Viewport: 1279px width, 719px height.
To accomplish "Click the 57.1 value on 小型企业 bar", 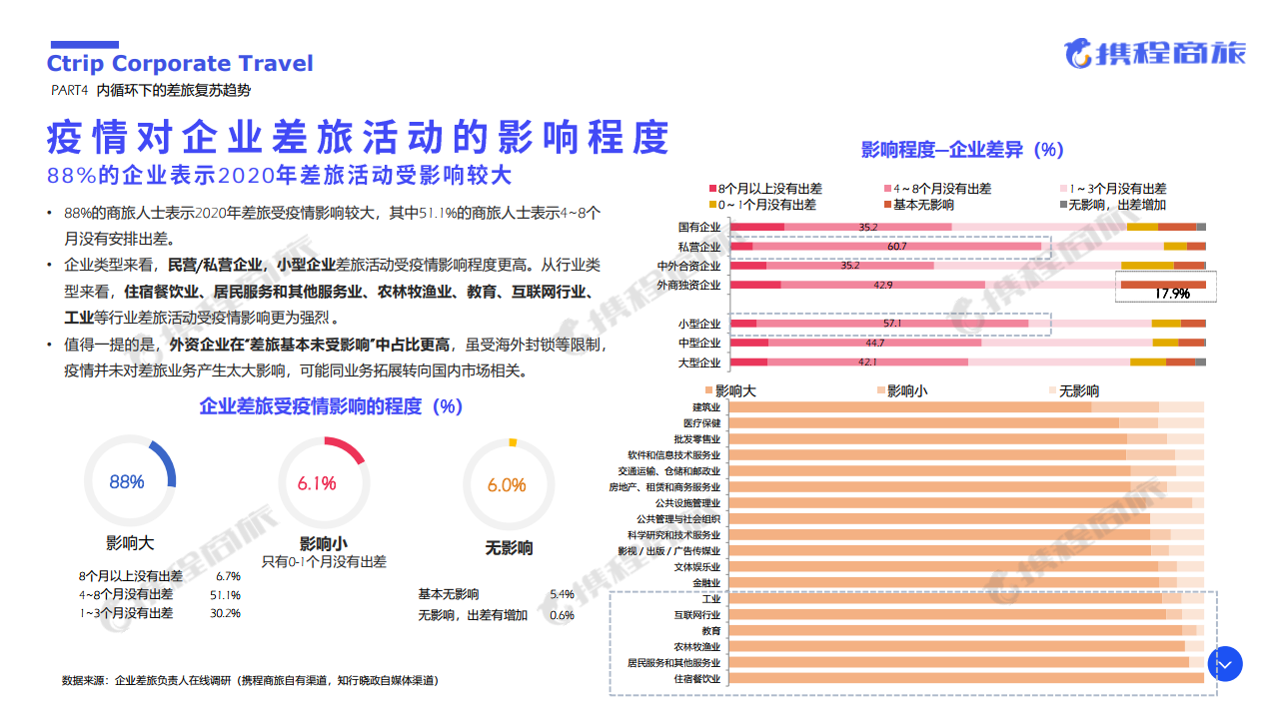I will [892, 324].
